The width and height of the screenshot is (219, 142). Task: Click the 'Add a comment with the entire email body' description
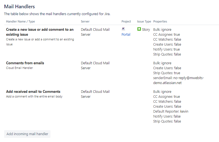pos(34,96)
